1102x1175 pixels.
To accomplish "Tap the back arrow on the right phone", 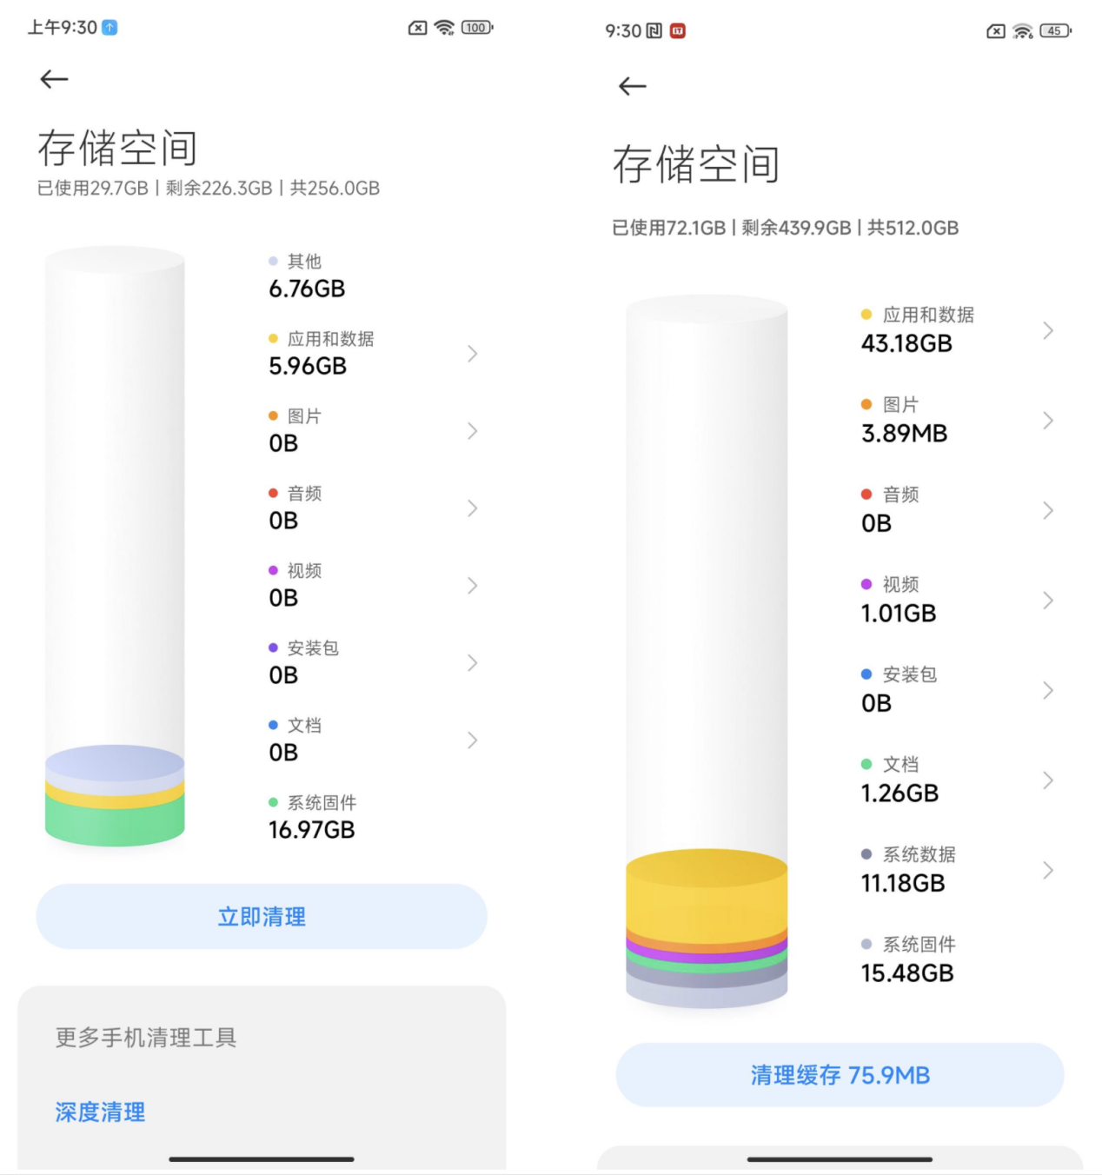I will pos(633,86).
